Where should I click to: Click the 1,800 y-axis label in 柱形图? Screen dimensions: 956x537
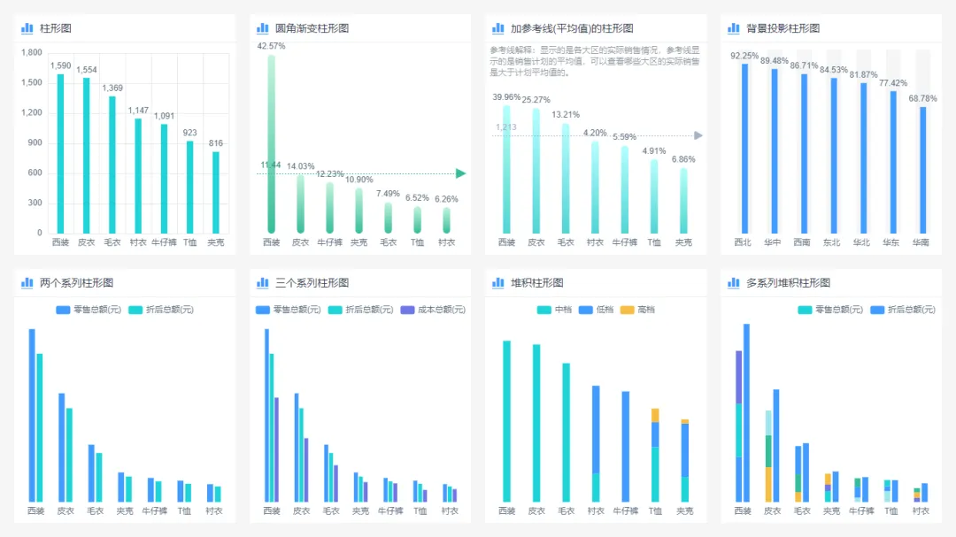32,52
